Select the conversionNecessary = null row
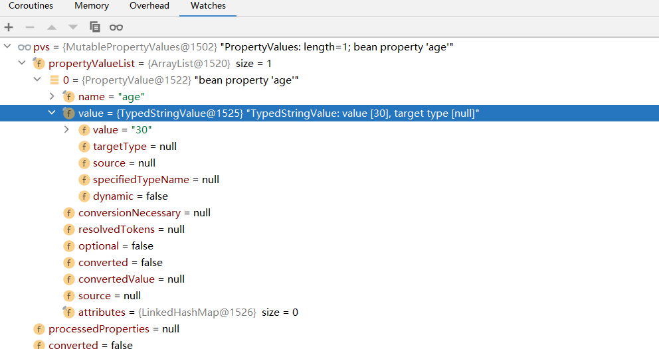The height and width of the screenshot is (349, 659). 329,212
